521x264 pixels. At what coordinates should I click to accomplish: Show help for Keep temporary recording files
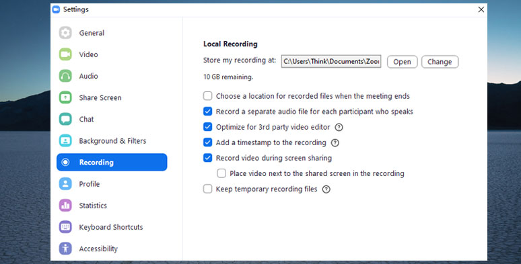(x=326, y=189)
